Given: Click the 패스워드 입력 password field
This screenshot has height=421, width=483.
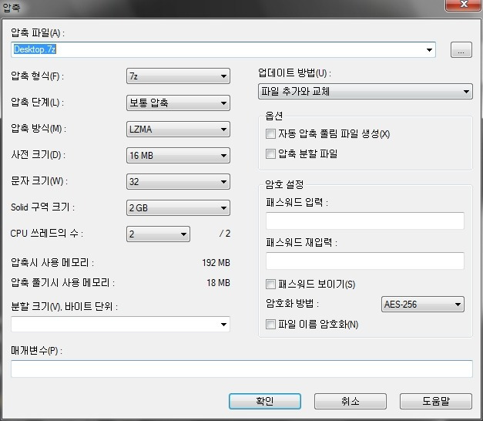Looking at the screenshot, I should (x=365, y=221).
